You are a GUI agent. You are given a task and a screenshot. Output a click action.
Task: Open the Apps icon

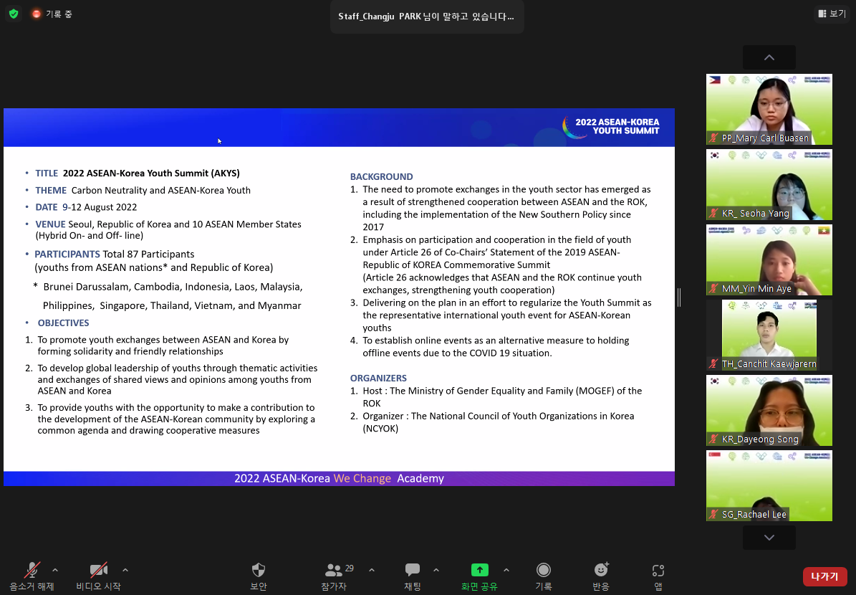658,571
